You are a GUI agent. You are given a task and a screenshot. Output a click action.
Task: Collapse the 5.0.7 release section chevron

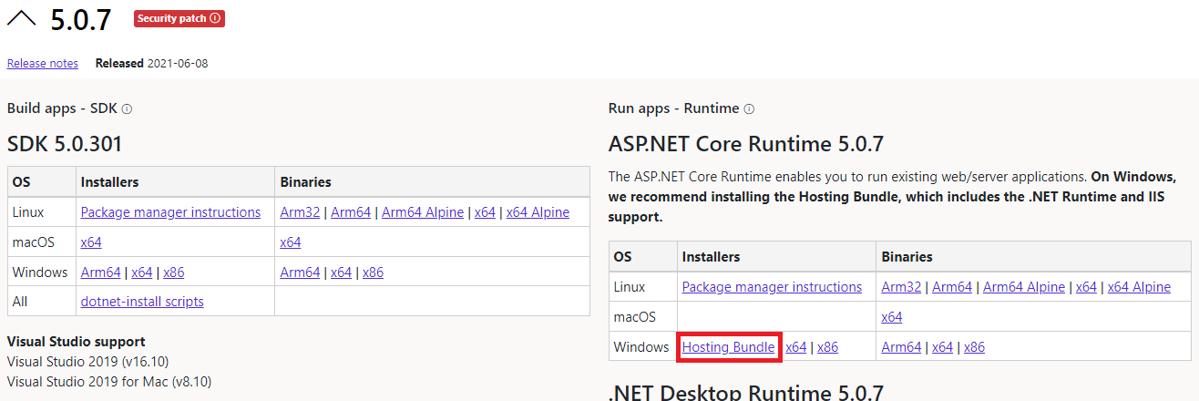coord(22,20)
